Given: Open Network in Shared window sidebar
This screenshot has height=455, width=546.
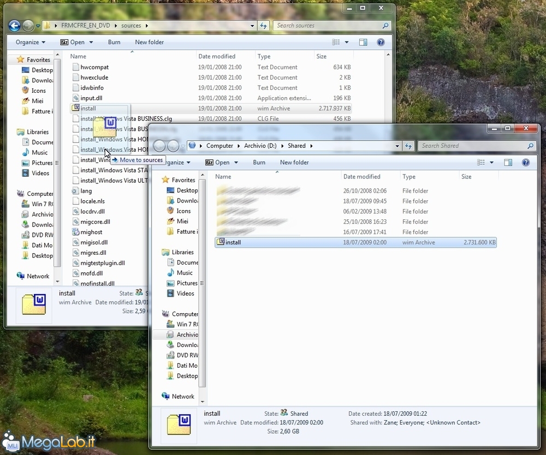Looking at the screenshot, I should pos(178,396).
